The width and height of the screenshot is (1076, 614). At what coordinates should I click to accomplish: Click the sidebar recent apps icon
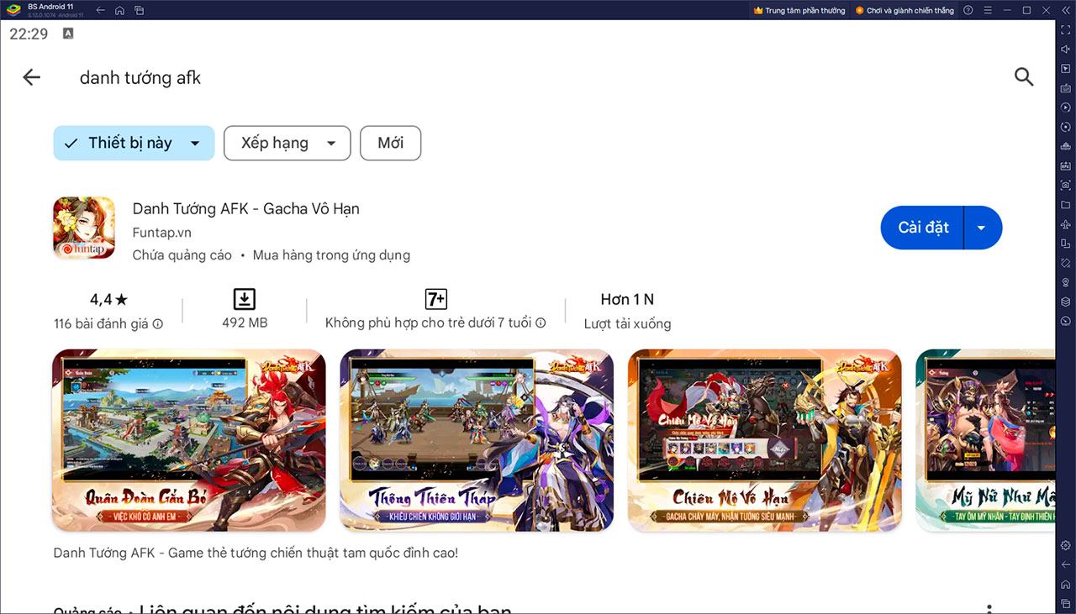pos(1065,603)
